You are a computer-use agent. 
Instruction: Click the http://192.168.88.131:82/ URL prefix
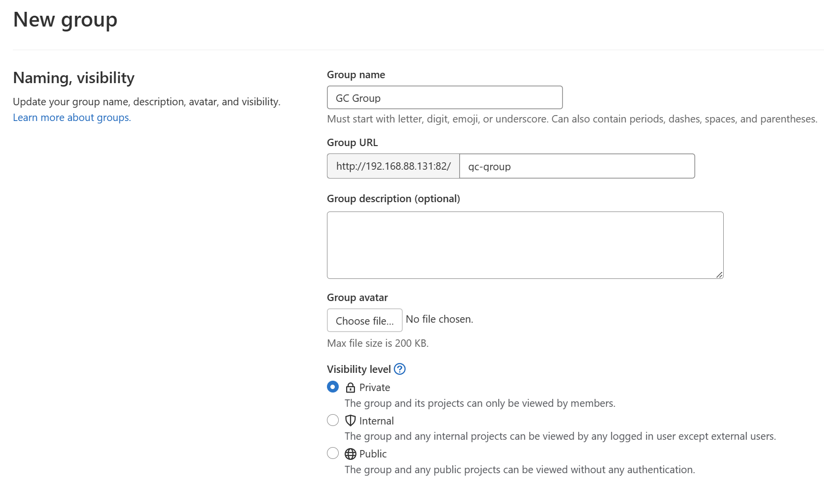click(x=393, y=166)
